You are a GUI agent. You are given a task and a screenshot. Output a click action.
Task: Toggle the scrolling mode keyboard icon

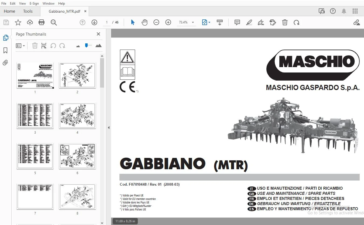[x=220, y=22]
